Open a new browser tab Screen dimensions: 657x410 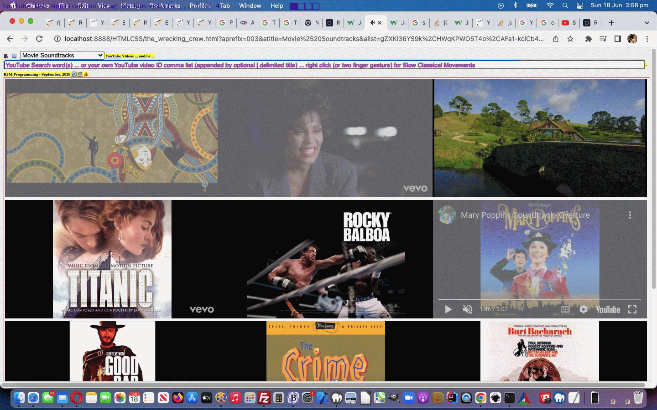coord(611,23)
